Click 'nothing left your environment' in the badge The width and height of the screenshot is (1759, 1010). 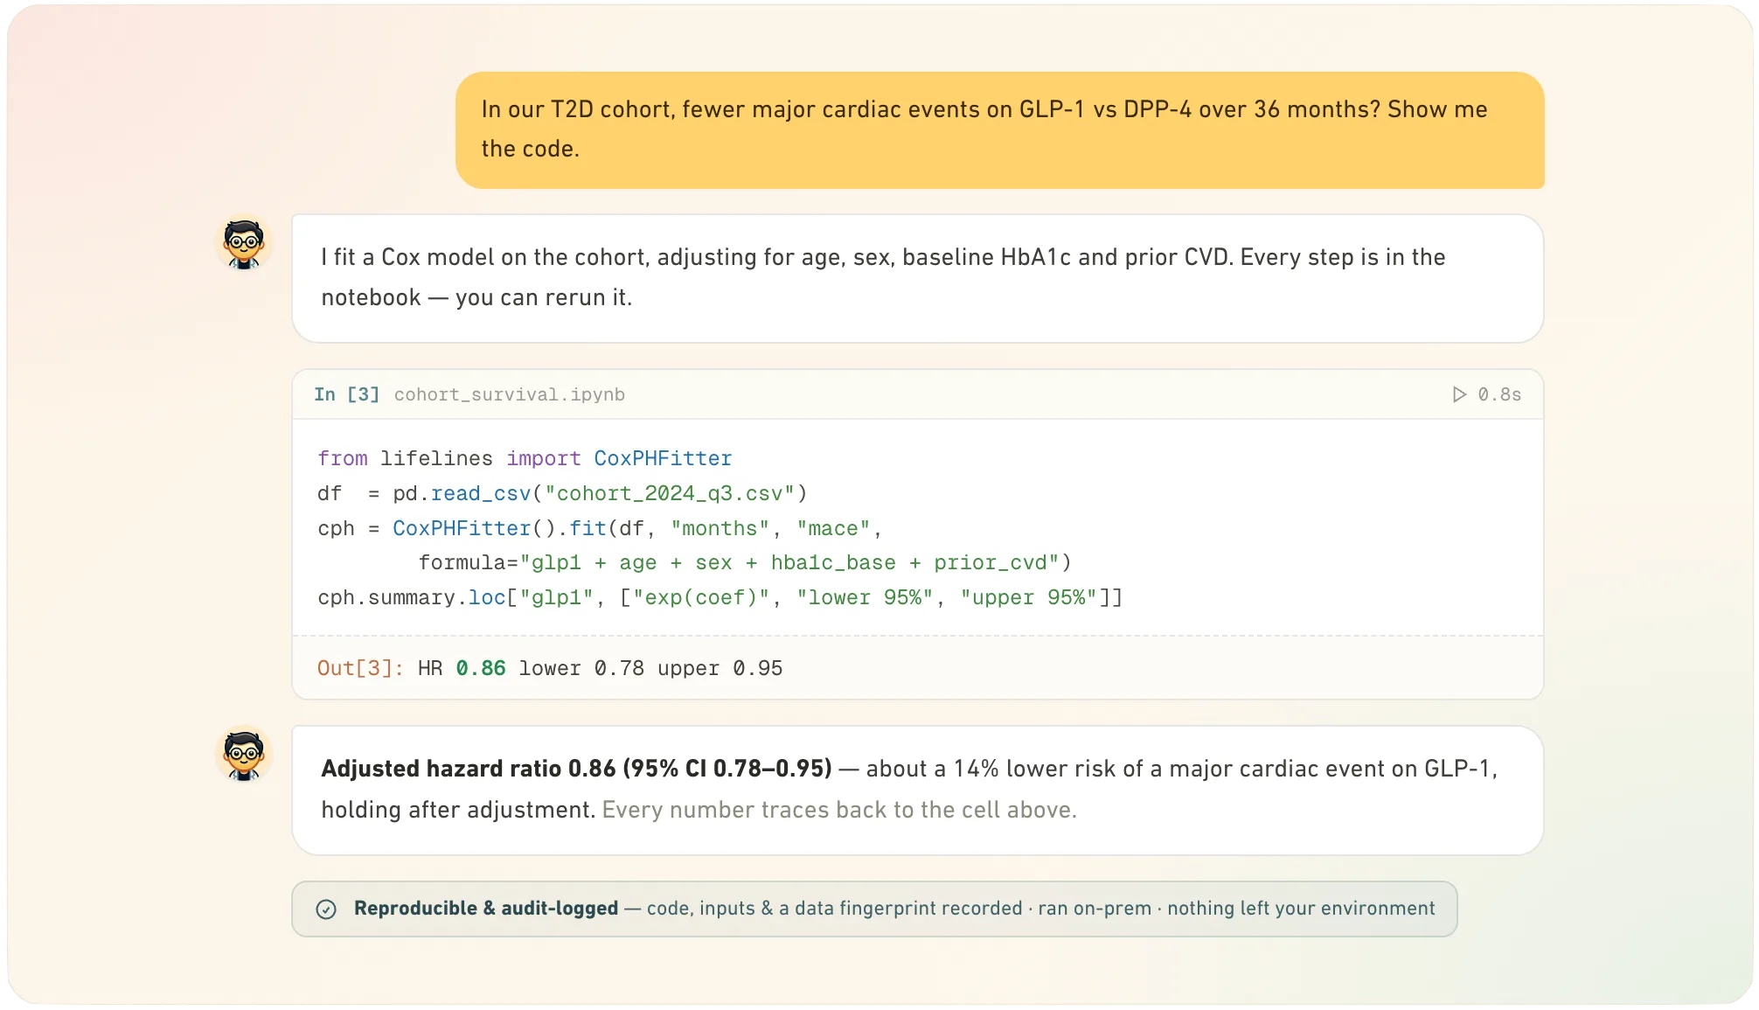[1301, 909]
